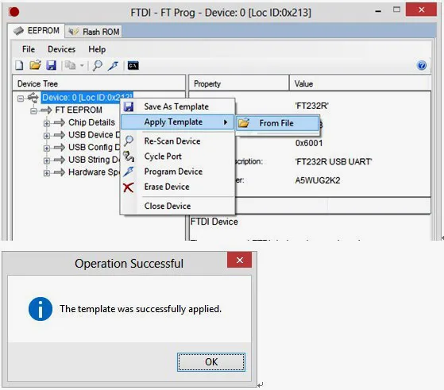Expand the USB Device Descriptor node
Screen dimensions: 444x390
(x=47, y=136)
